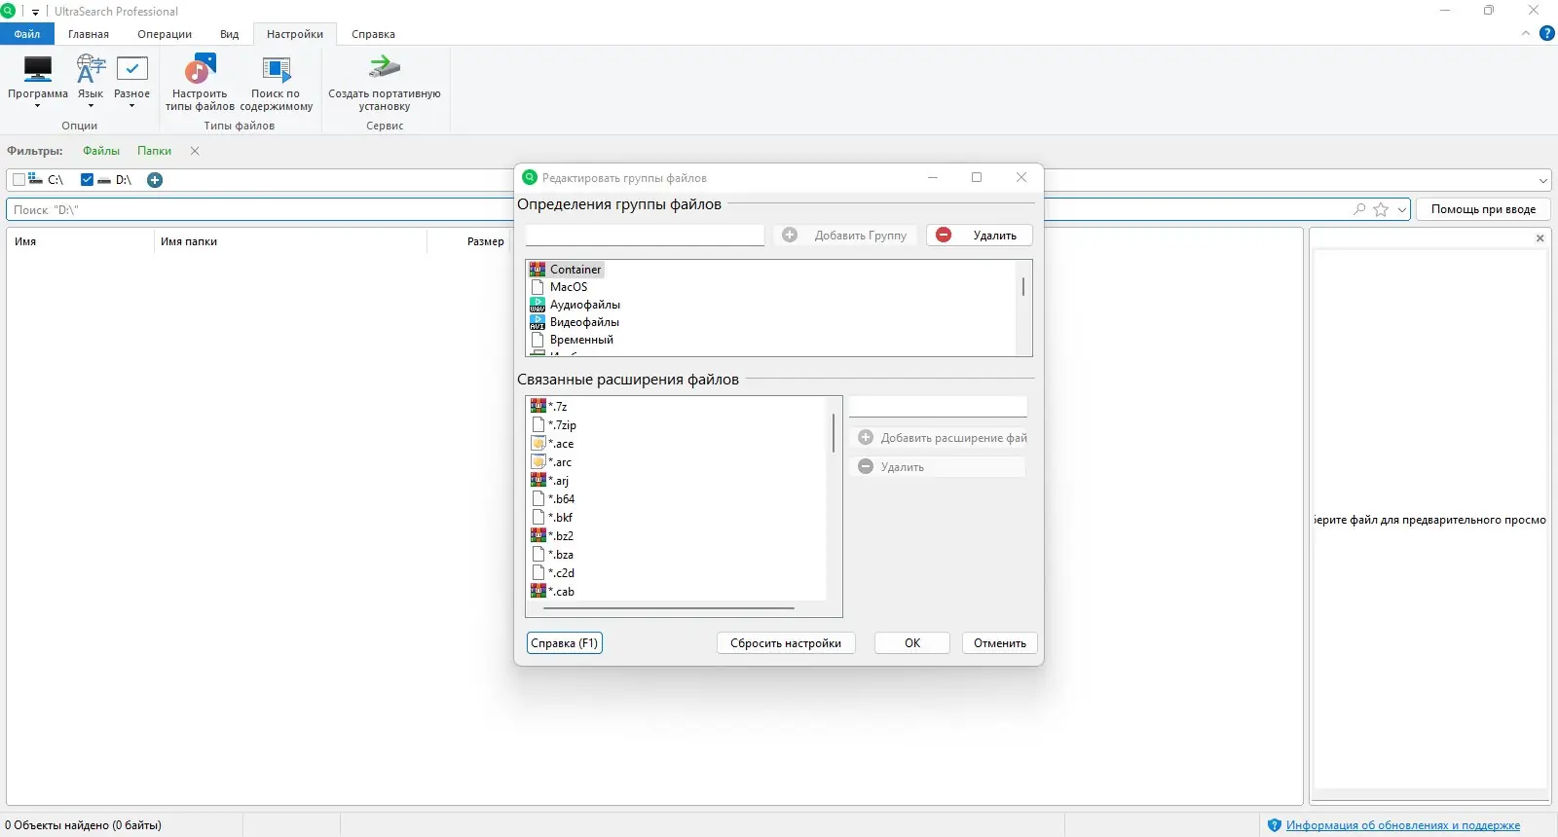Open the Разное options icon
Image resolution: width=1558 pixels, height=837 pixels.
click(x=131, y=69)
